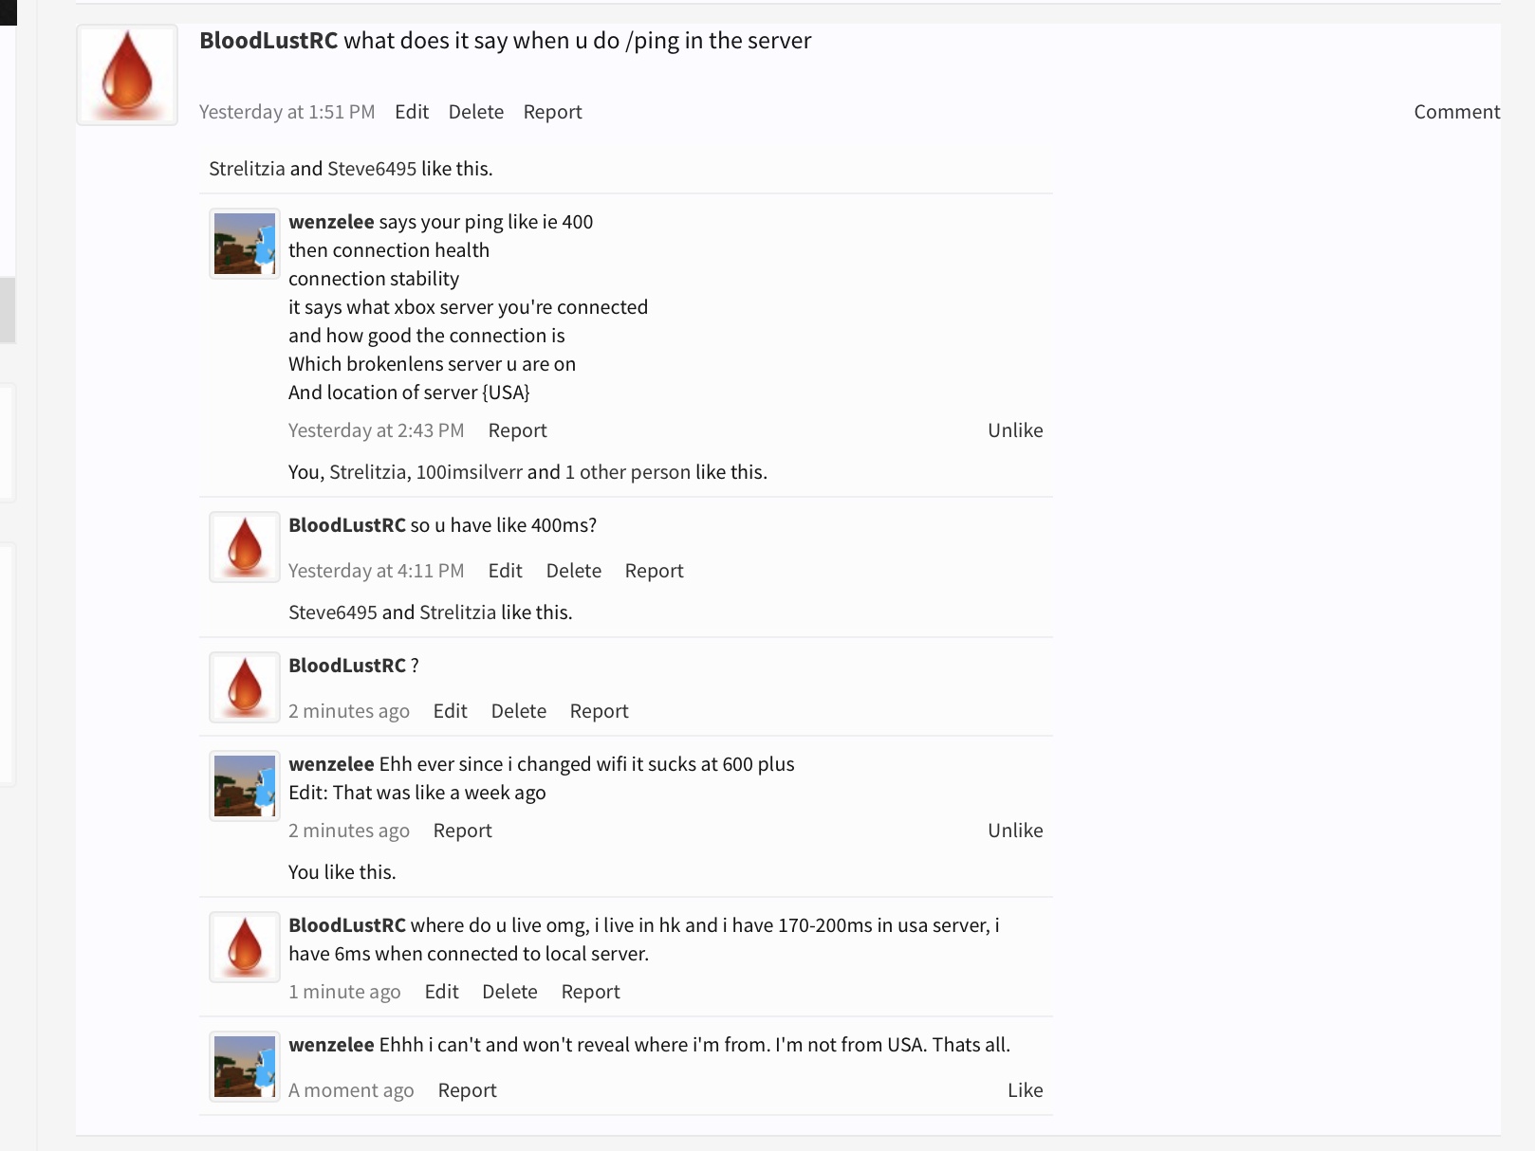Edit the '?' comment by BloodLustRC
This screenshot has height=1151, width=1535.
450,711
